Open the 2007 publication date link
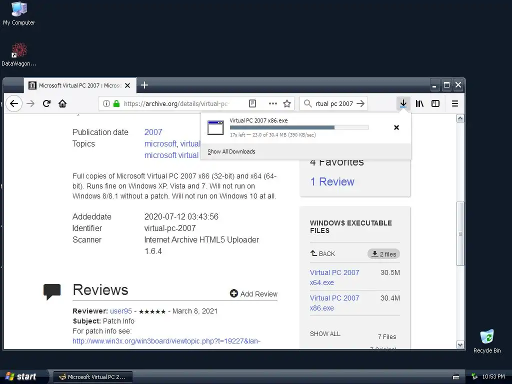This screenshot has width=512, height=384. (153, 132)
